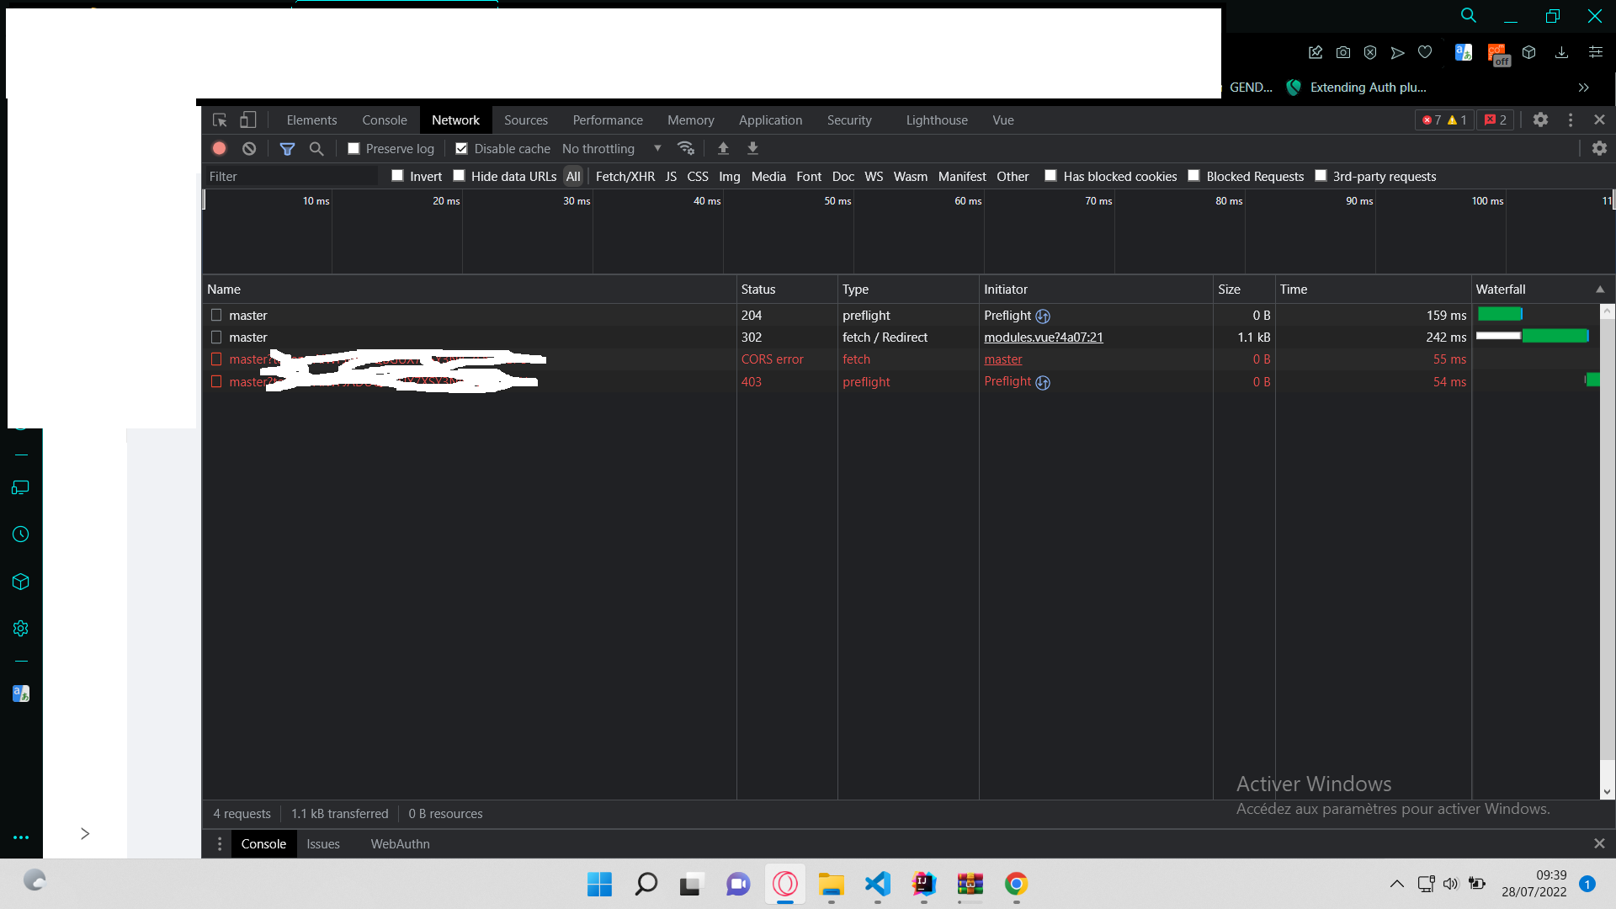Click the master initiator link
This screenshot has height=909, width=1616.
[x=1003, y=359]
